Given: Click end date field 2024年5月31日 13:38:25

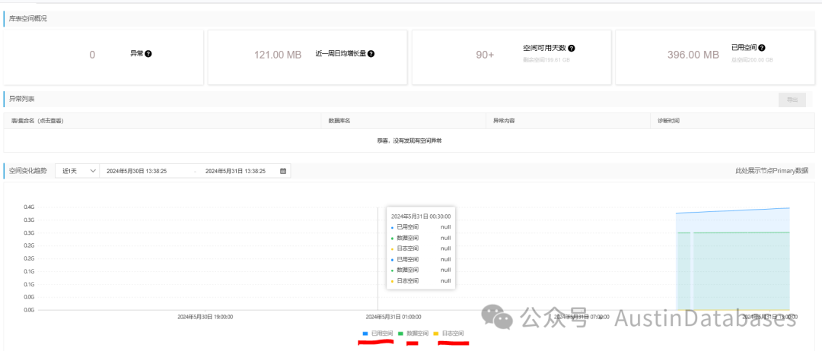Looking at the screenshot, I should pyautogui.click(x=235, y=171).
